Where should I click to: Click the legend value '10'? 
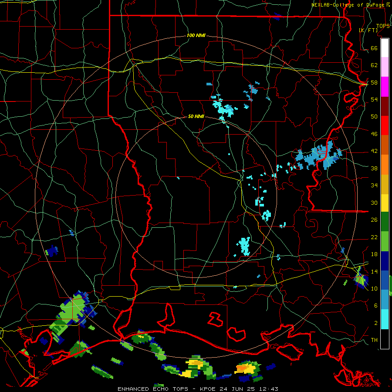click(x=374, y=289)
